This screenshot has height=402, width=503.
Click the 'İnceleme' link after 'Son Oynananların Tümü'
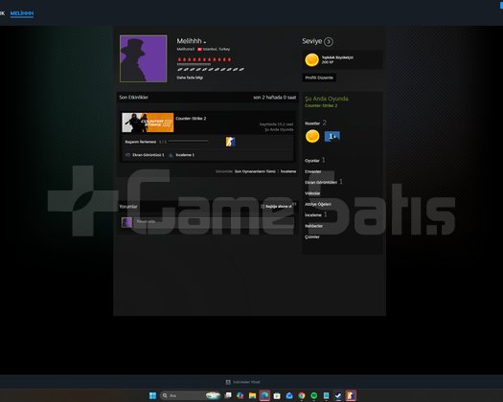pos(288,171)
